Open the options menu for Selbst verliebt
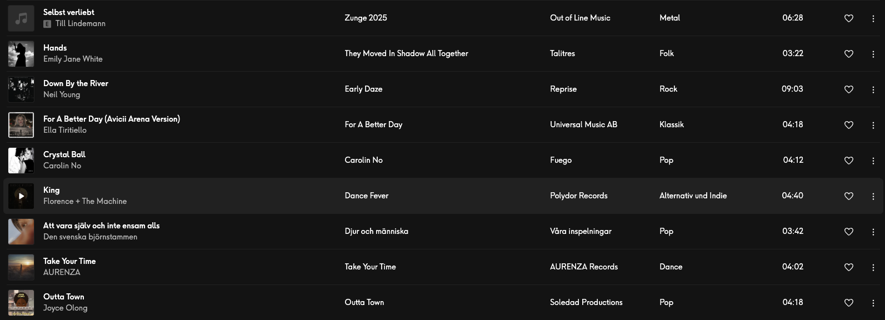The image size is (885, 320). [873, 18]
